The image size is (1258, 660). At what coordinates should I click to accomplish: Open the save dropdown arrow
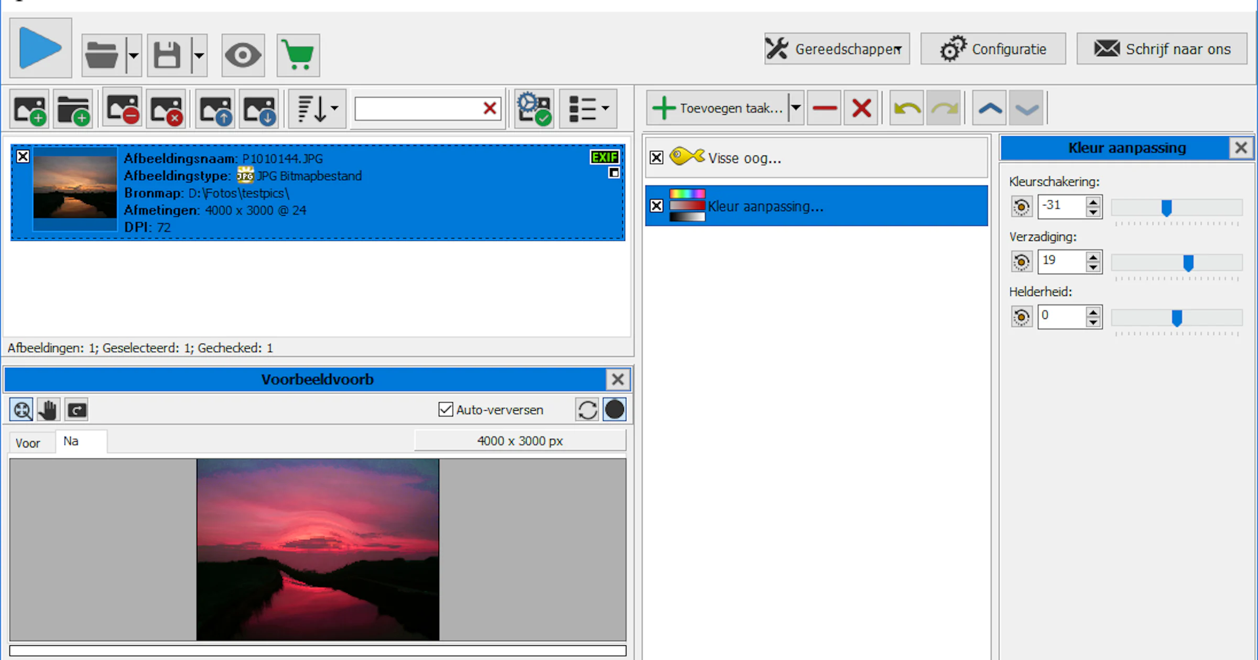point(199,55)
